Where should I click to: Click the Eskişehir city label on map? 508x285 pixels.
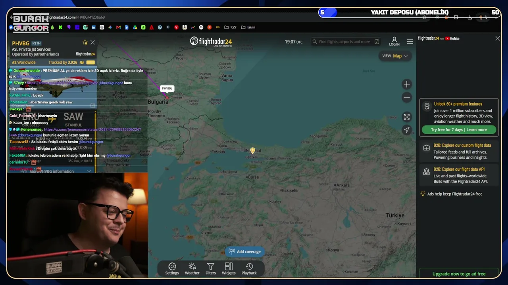pyautogui.click(x=289, y=190)
